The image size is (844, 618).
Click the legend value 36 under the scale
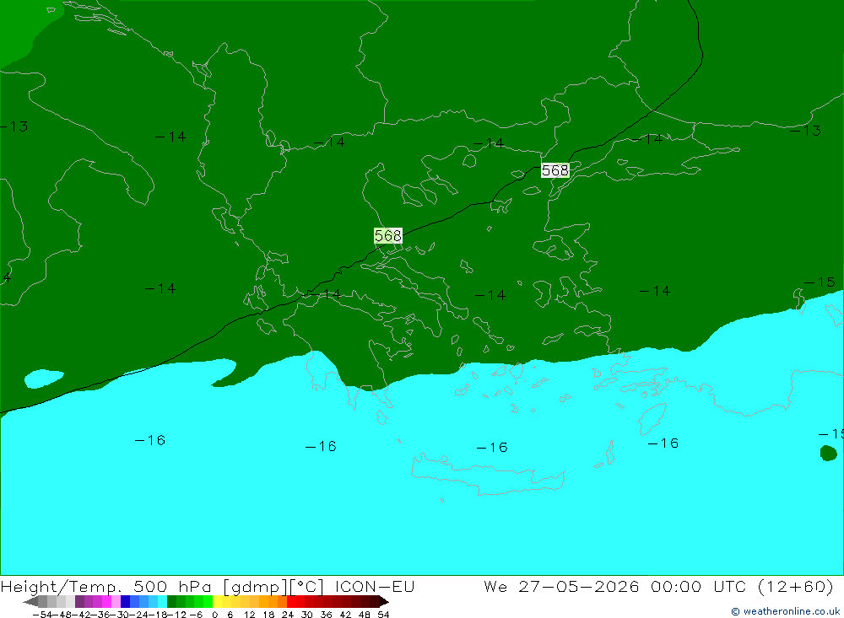326,615
